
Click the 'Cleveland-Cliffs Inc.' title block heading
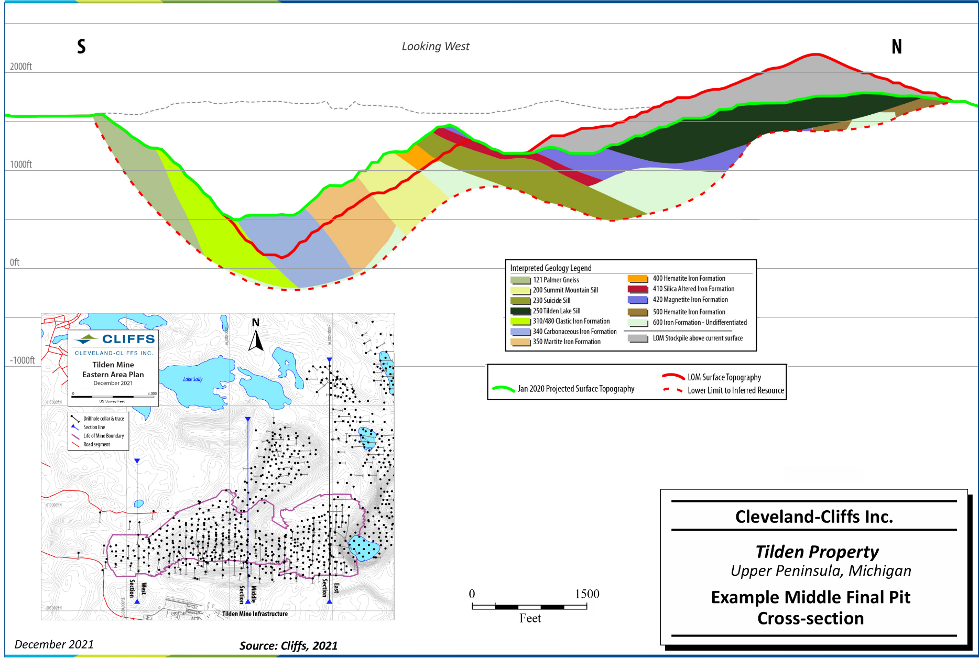click(x=814, y=517)
